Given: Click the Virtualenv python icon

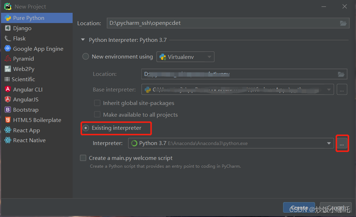Looking at the screenshot, I should coord(163,57).
